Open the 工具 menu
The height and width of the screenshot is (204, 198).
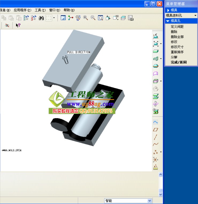(x=40, y=10)
